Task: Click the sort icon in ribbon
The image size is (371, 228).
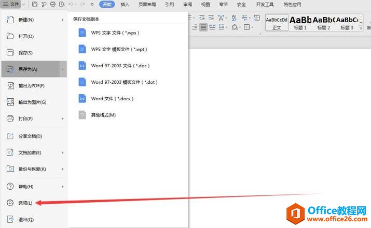Action: coord(234,18)
